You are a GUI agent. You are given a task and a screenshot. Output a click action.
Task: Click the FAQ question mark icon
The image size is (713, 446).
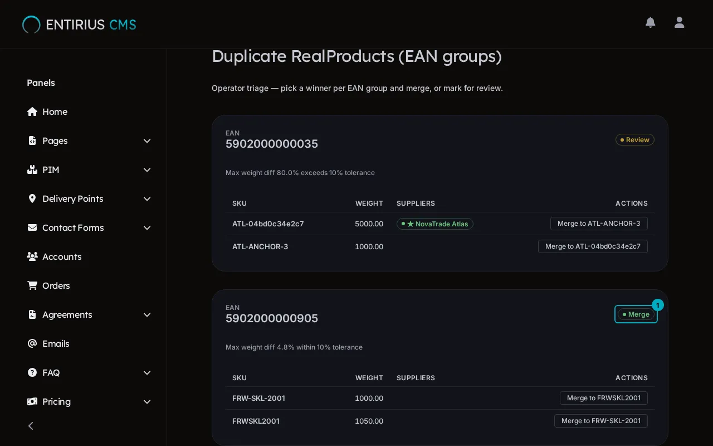[x=32, y=372]
